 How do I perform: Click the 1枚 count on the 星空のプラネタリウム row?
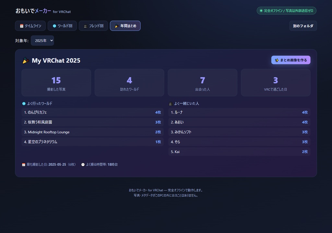tap(158, 142)
